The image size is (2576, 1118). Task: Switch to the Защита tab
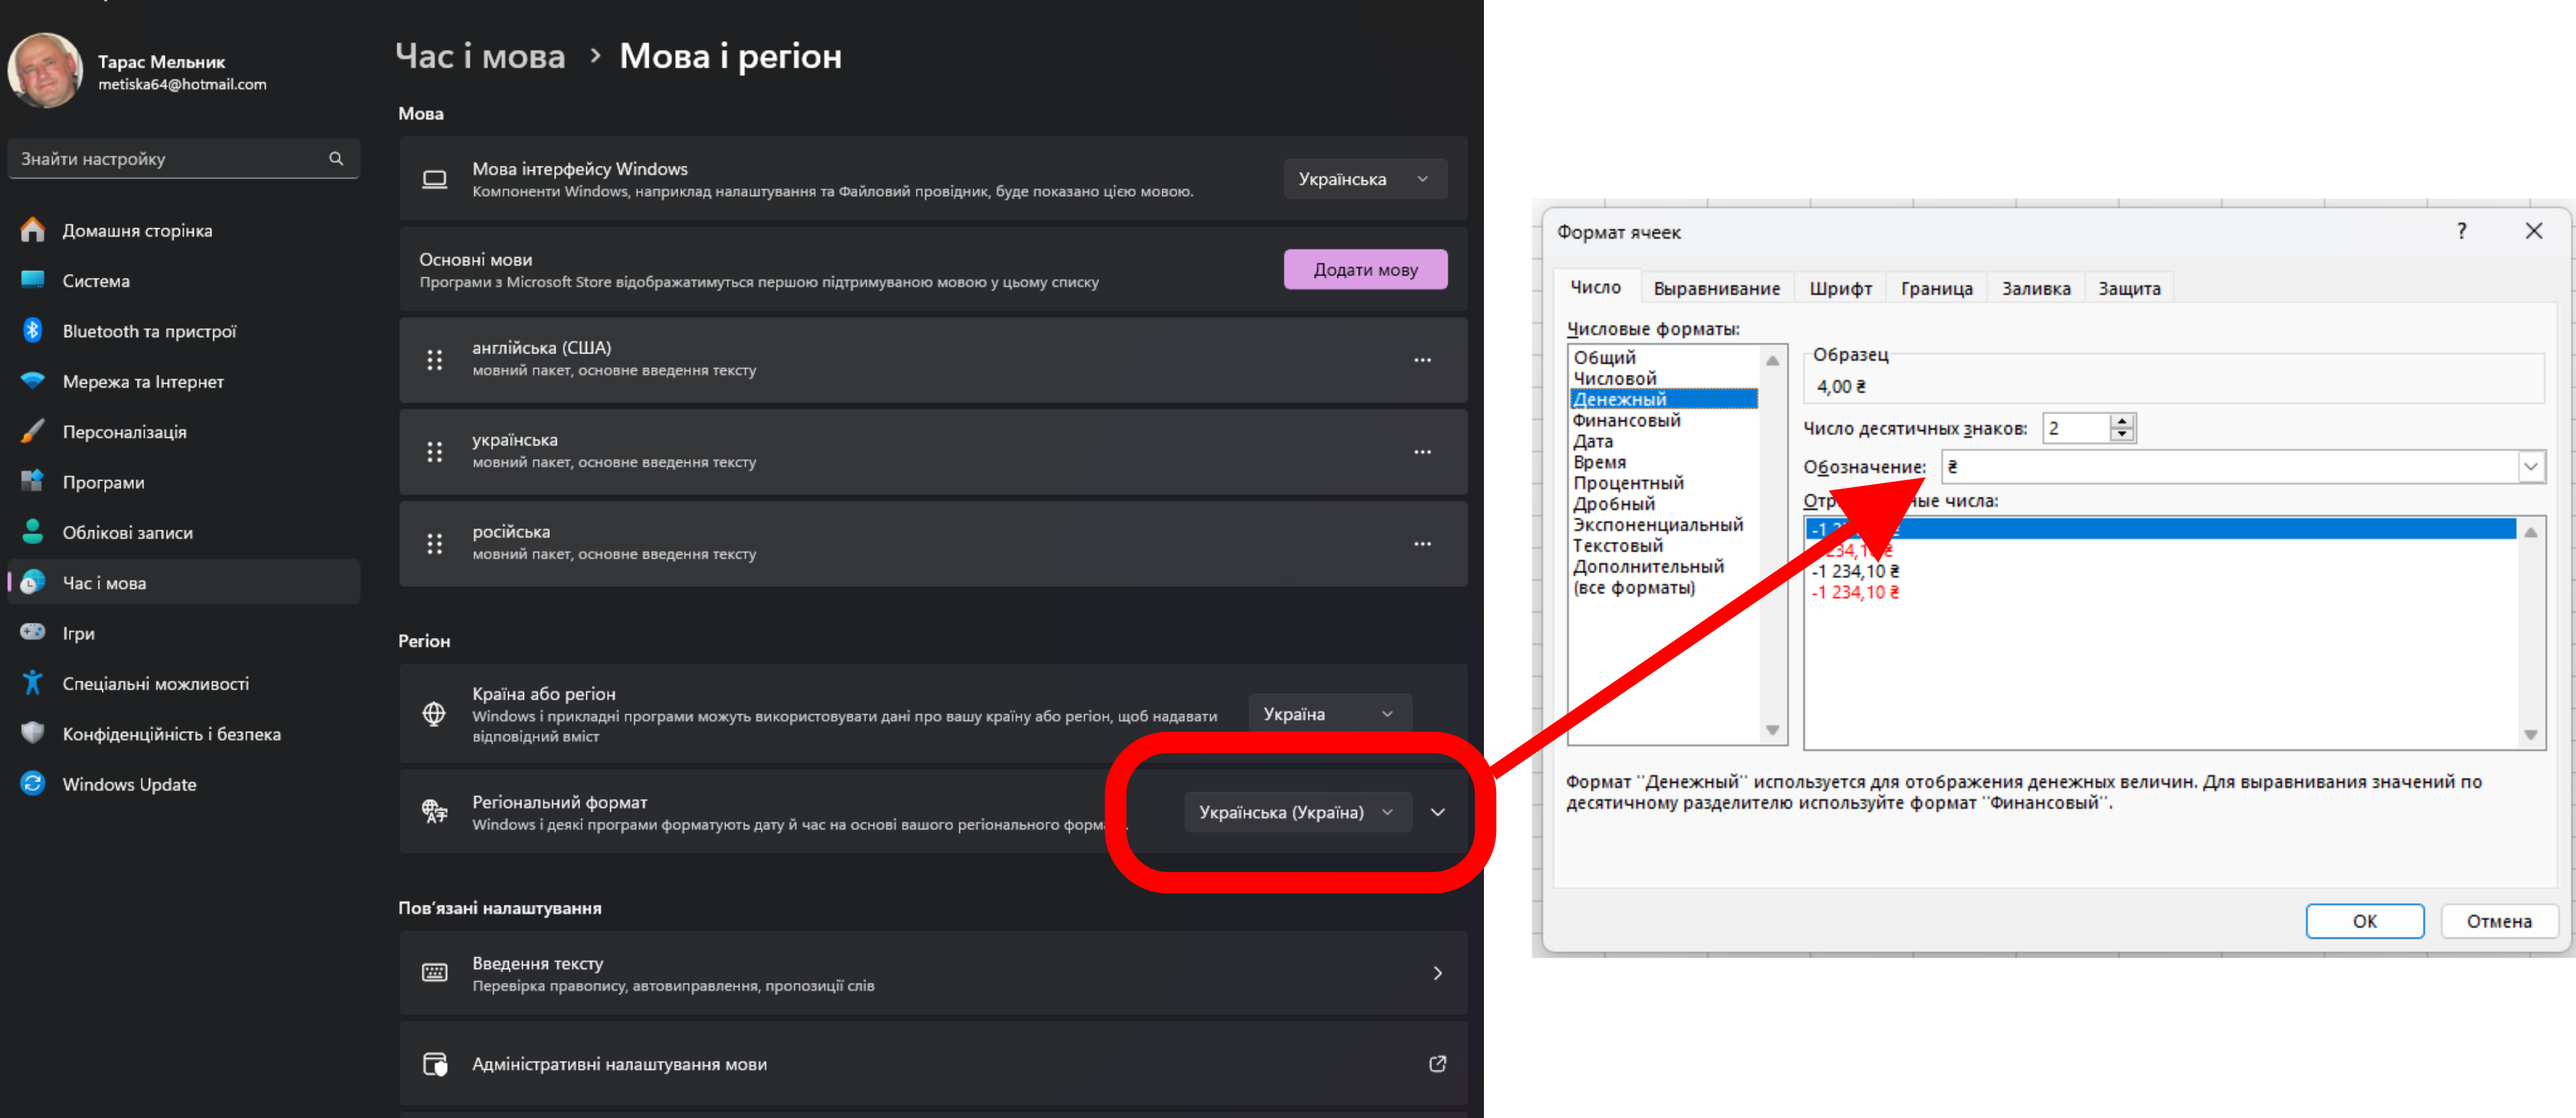pyautogui.click(x=2129, y=289)
